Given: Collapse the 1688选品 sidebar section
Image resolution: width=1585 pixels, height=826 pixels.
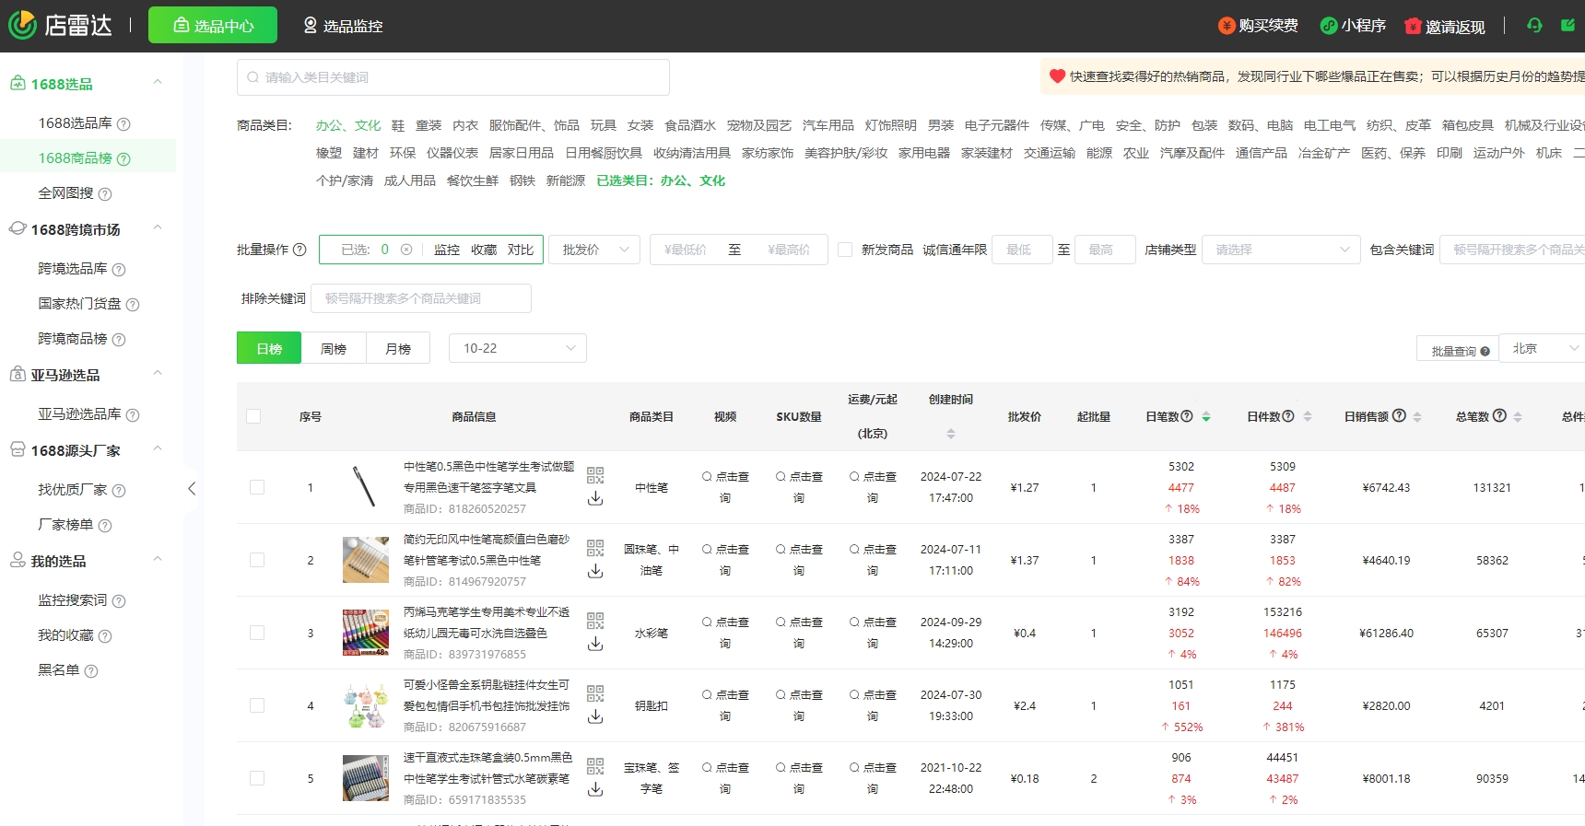Looking at the screenshot, I should tap(158, 83).
